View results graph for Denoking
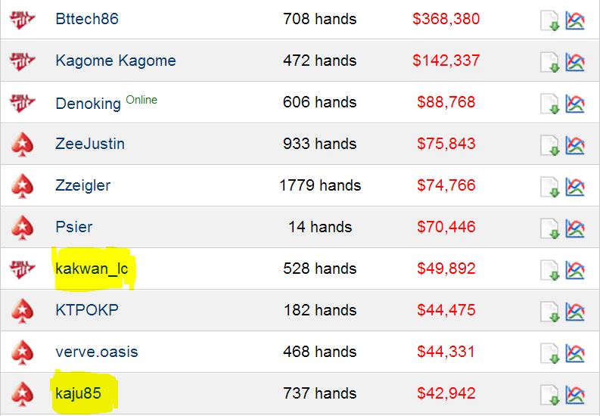 point(575,104)
